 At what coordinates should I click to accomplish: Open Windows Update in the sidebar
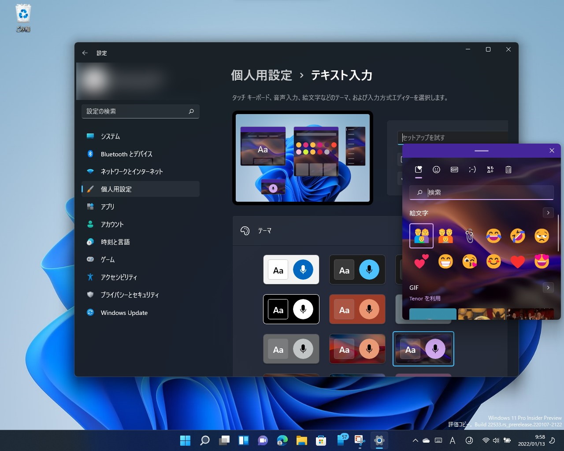[141, 312]
